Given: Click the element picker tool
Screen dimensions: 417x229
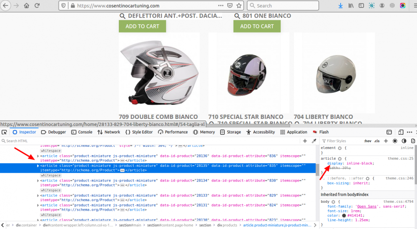Looking at the screenshot, I should pos(4,132).
